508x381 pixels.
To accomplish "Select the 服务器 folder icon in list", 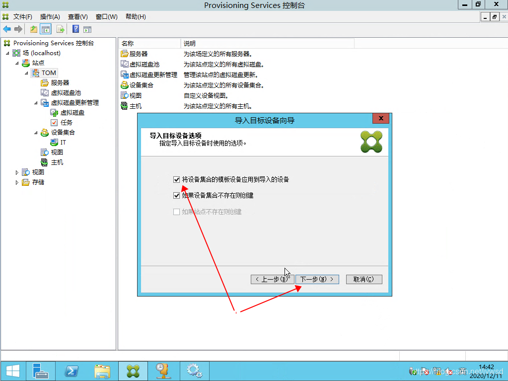I will tap(125, 54).
